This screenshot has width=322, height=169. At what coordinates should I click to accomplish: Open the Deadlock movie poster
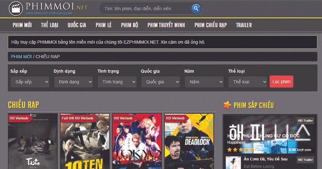click(x=189, y=141)
